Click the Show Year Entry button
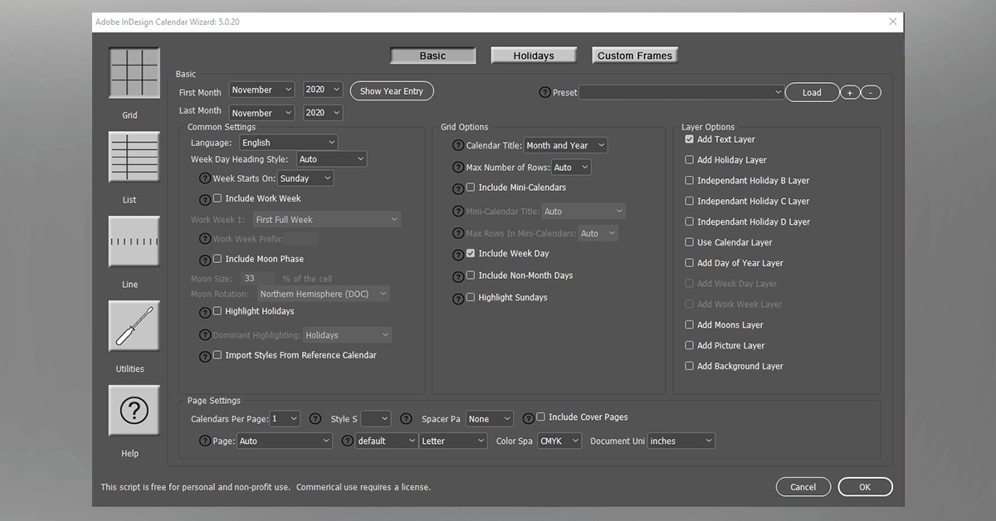Screen dimensions: 996x521 click(x=391, y=91)
